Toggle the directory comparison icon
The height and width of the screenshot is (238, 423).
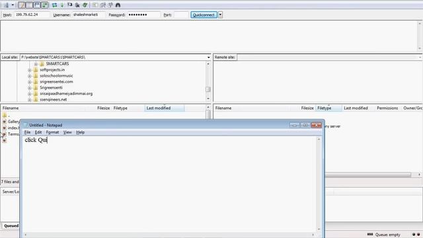[103, 5]
